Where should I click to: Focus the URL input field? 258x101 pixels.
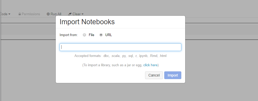(120, 47)
